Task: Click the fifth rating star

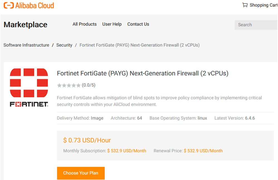Action: click(78, 85)
